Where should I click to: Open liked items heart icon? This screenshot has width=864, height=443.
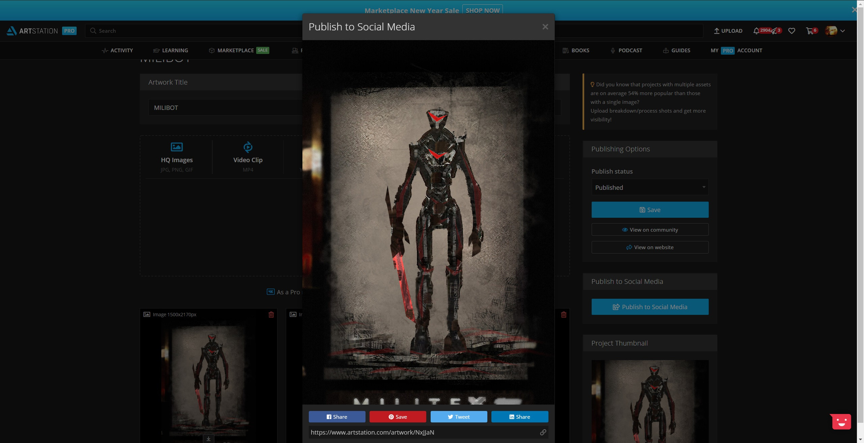tap(791, 31)
